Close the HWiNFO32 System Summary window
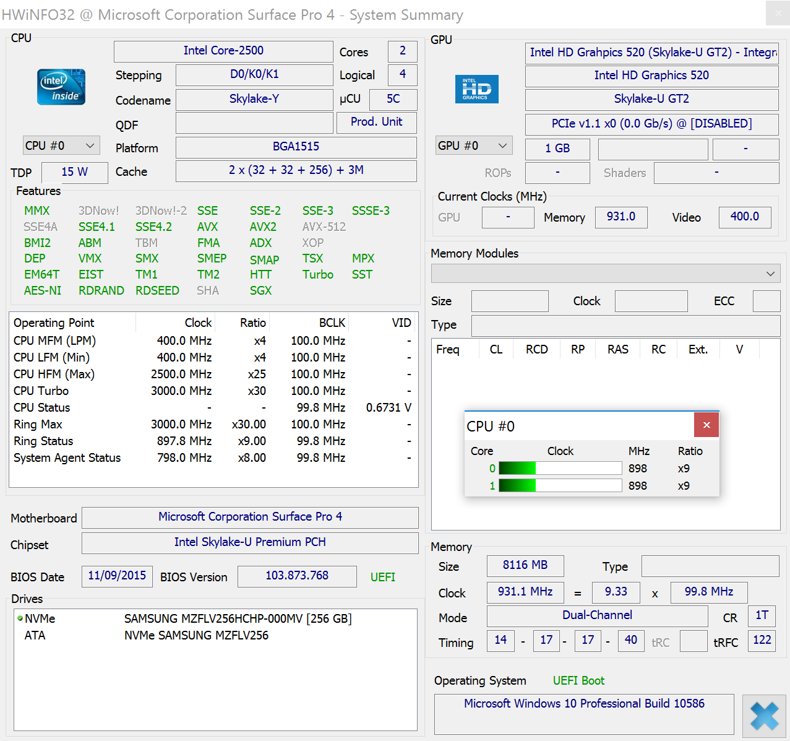 pyautogui.click(x=777, y=14)
